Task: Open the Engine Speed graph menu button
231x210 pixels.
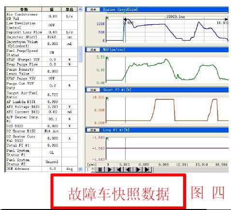Action: pyautogui.click(x=93, y=10)
